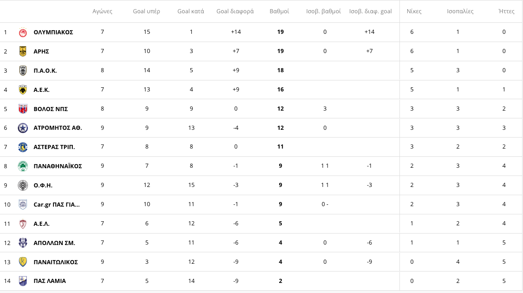The width and height of the screenshot is (523, 293).
Task: Click the ΠΑΝΑΙΤΩΛΙΚΟΣ yellow crest
Action: tap(23, 262)
